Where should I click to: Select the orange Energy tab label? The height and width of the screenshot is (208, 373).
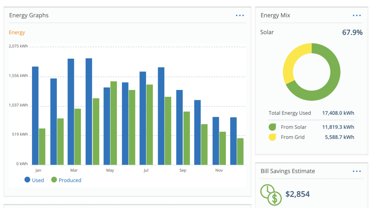17,32
